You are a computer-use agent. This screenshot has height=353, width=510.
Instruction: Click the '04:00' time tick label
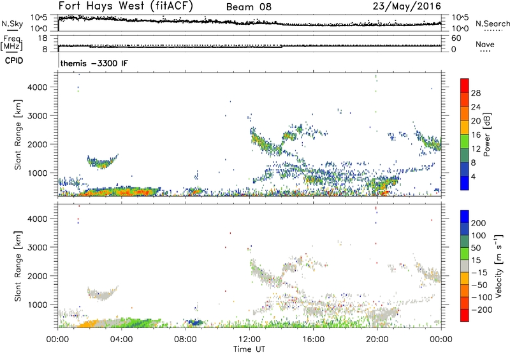pyautogui.click(x=121, y=340)
